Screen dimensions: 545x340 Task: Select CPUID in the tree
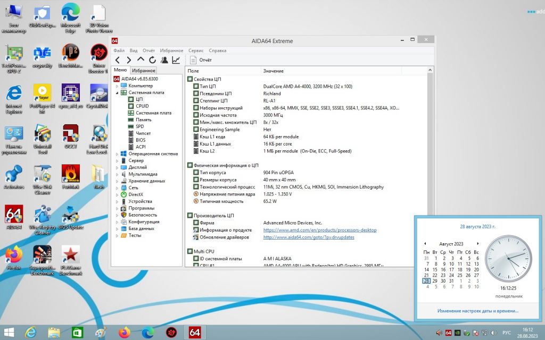pyautogui.click(x=142, y=106)
